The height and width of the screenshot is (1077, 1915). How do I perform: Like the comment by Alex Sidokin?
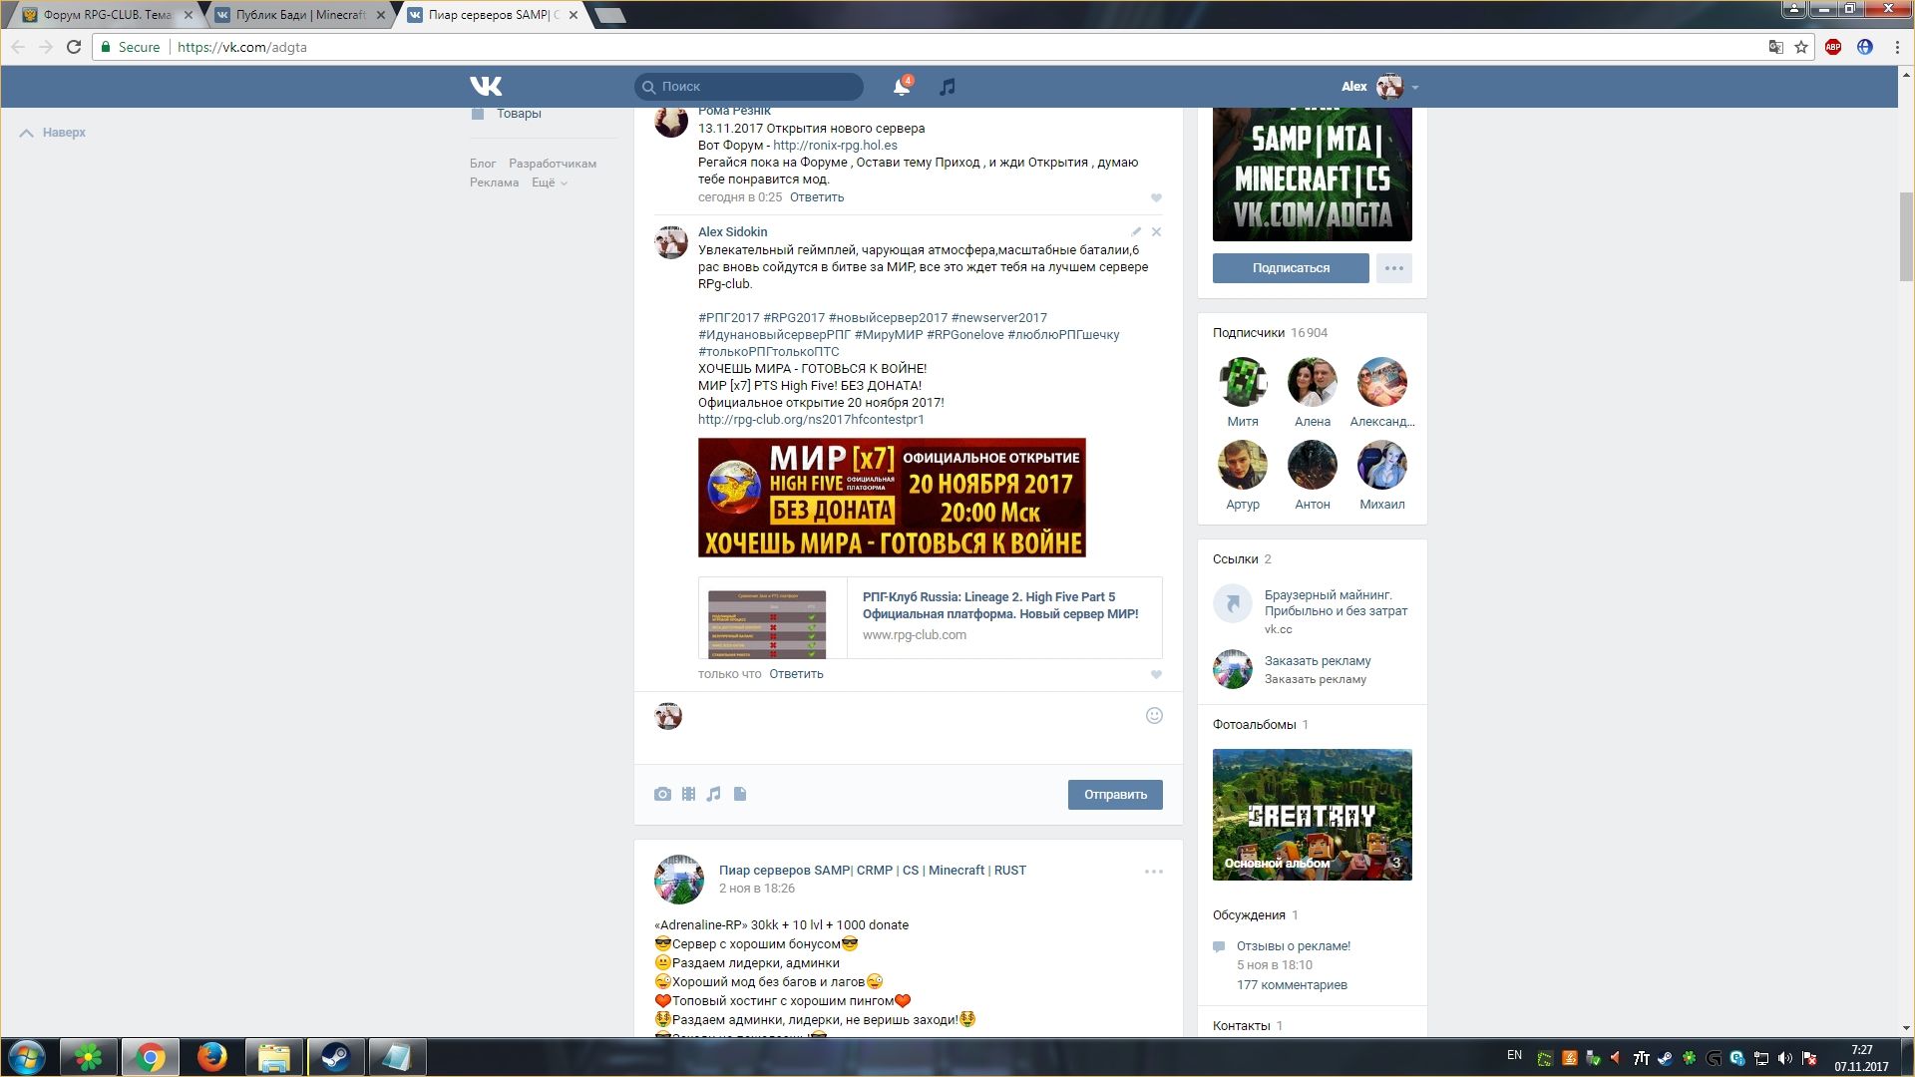[1156, 675]
